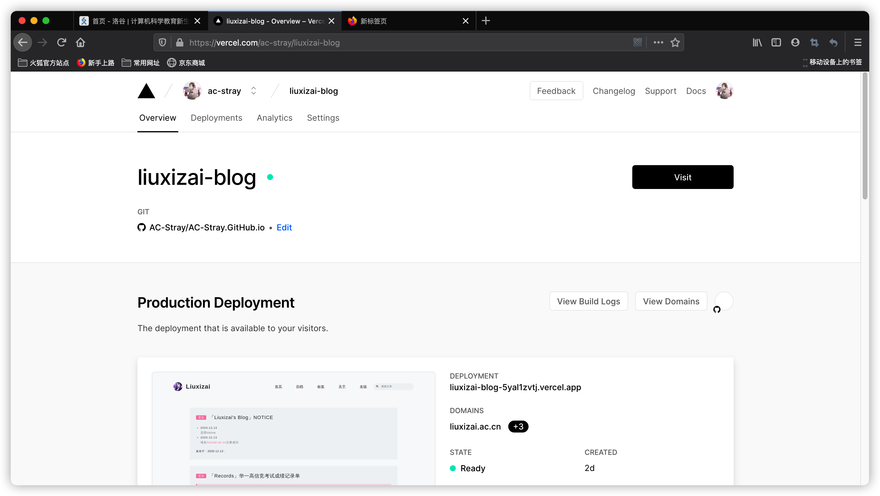
Task: Open the QR code icon in address bar
Action: [x=637, y=42]
